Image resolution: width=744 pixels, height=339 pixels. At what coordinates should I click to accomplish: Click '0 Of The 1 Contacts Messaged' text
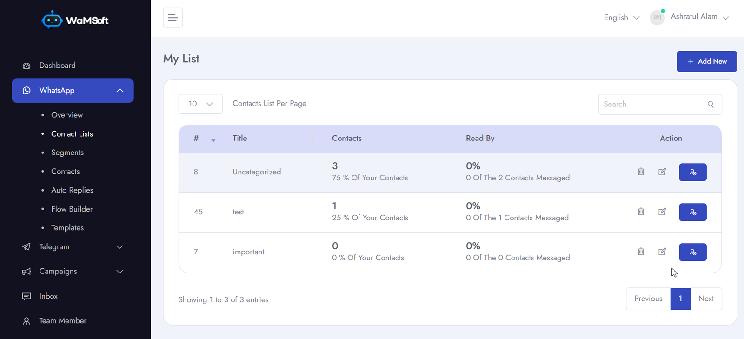517,218
